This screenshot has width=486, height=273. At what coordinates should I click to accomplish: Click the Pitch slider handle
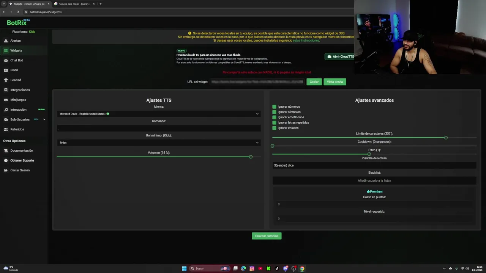pyautogui.click(x=369, y=154)
